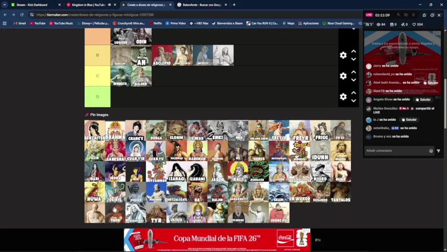This screenshot has height=252, width=447.
Task: Pick the Freyja image from the pool
Action: tap(279, 131)
